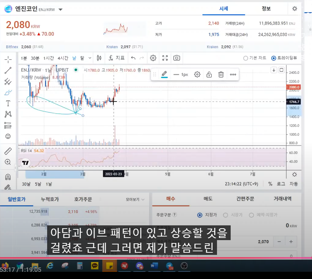Switch to the 시세 tab
The width and height of the screenshot is (312, 279).
coord(223,9)
